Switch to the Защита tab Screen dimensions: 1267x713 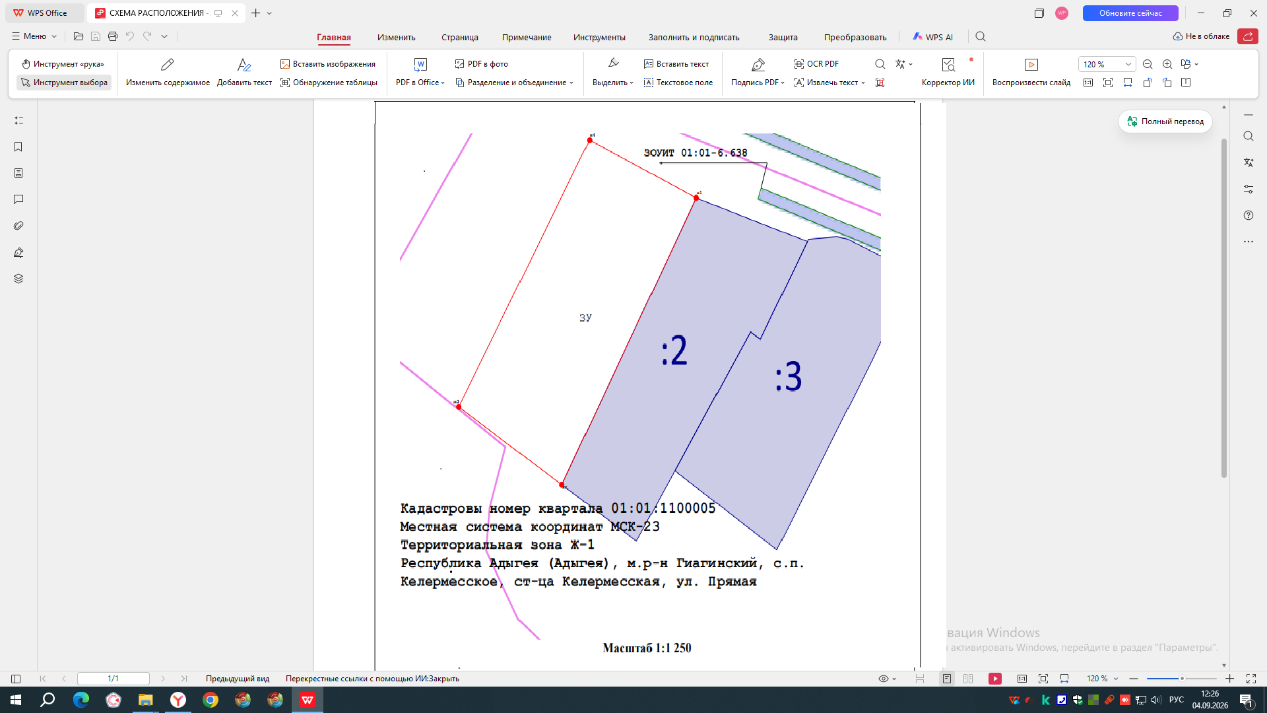783,37
